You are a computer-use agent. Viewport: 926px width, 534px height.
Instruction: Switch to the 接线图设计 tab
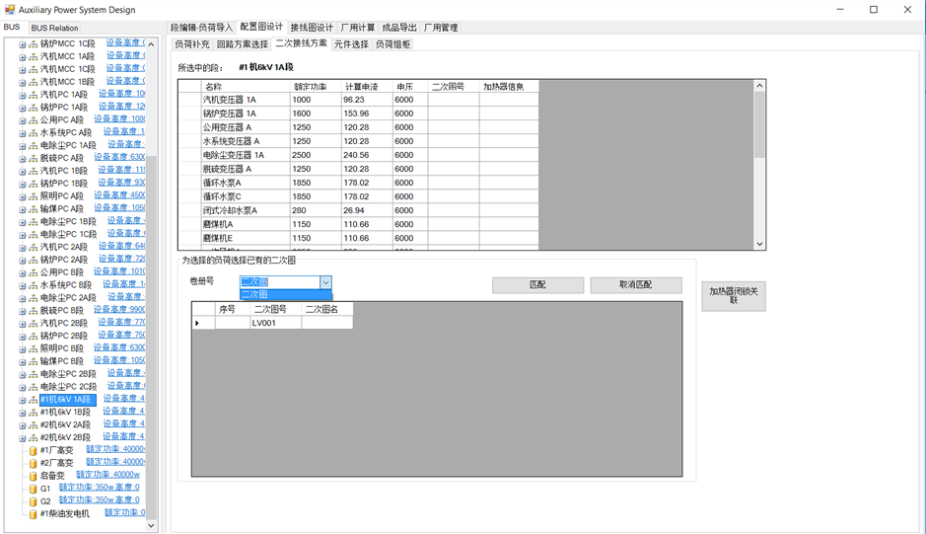coord(312,28)
